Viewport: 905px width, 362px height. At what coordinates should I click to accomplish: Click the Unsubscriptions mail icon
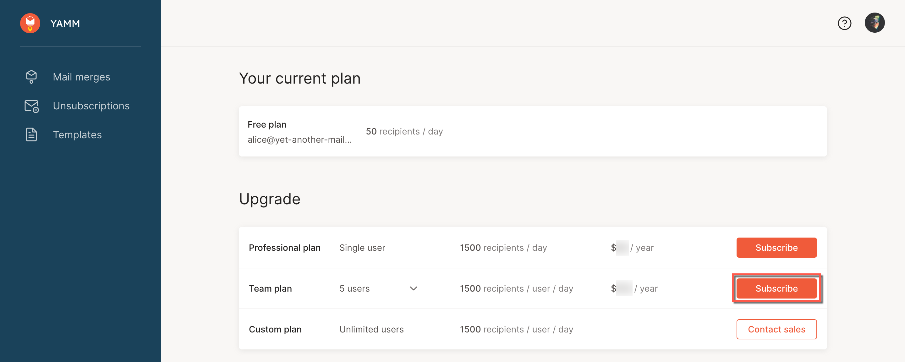point(31,106)
